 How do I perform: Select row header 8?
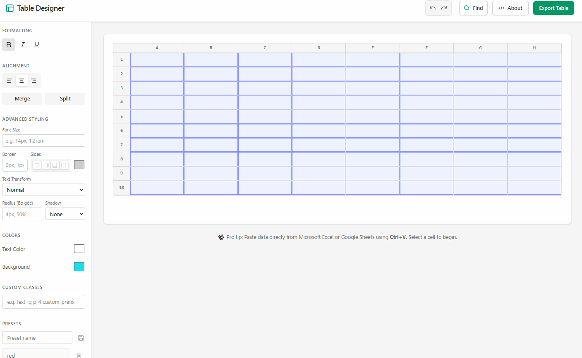122,159
